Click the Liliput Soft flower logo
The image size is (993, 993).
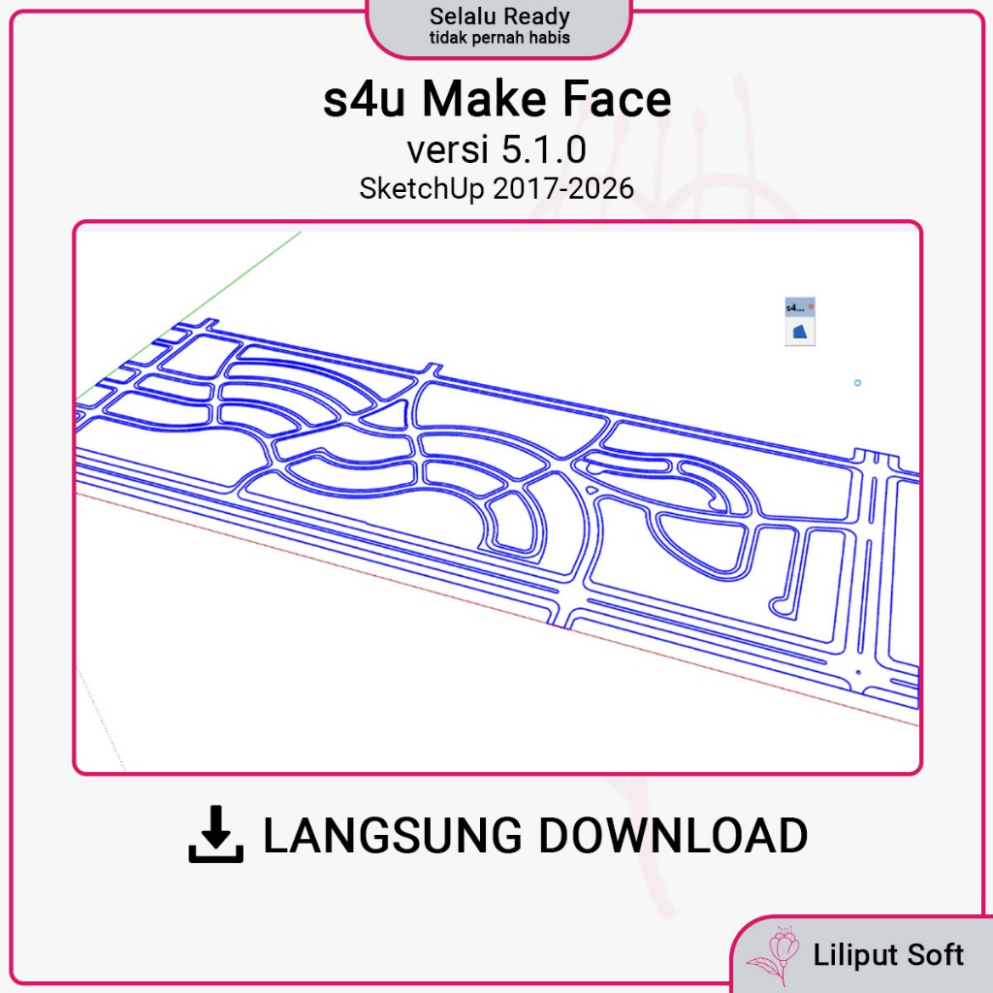point(773,955)
